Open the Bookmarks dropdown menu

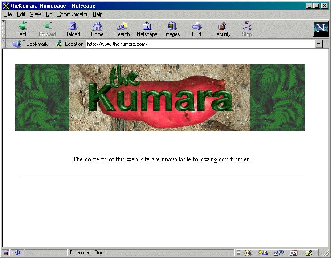tap(31, 44)
